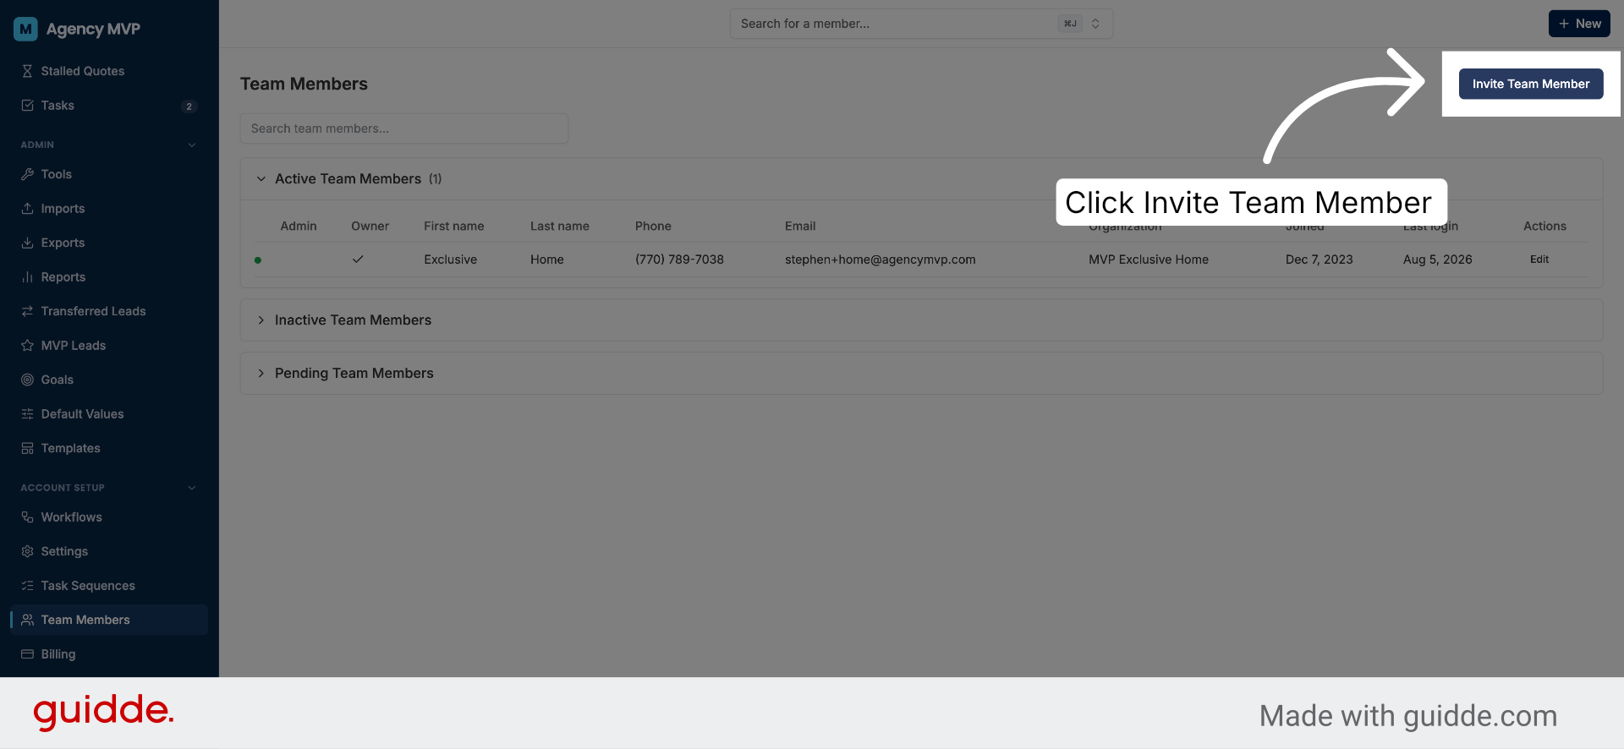1624x749 pixels.
Task: Click the Tools wrench icon
Action: pyautogui.click(x=27, y=174)
